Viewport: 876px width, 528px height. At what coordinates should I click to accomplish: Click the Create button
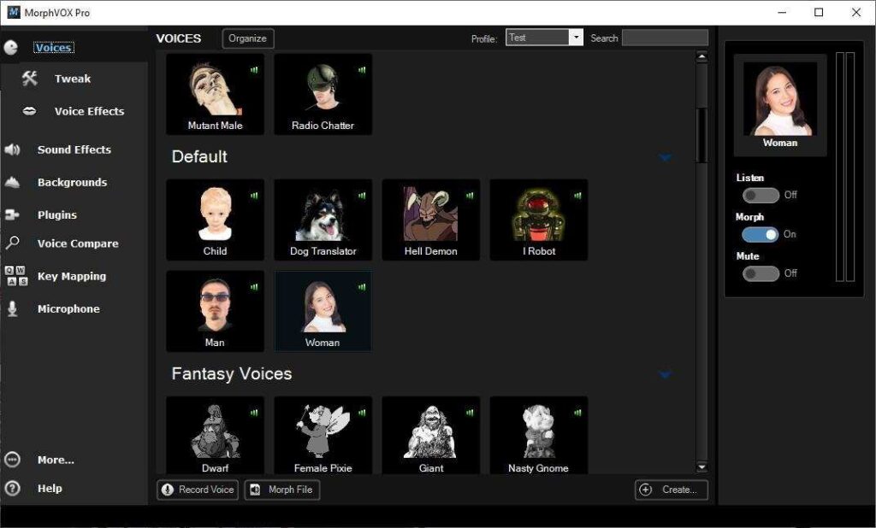[671, 490]
